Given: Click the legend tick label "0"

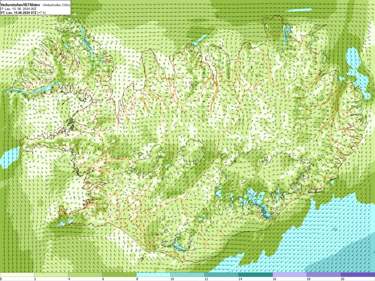Looking at the screenshot, I should [x=1, y=279].
